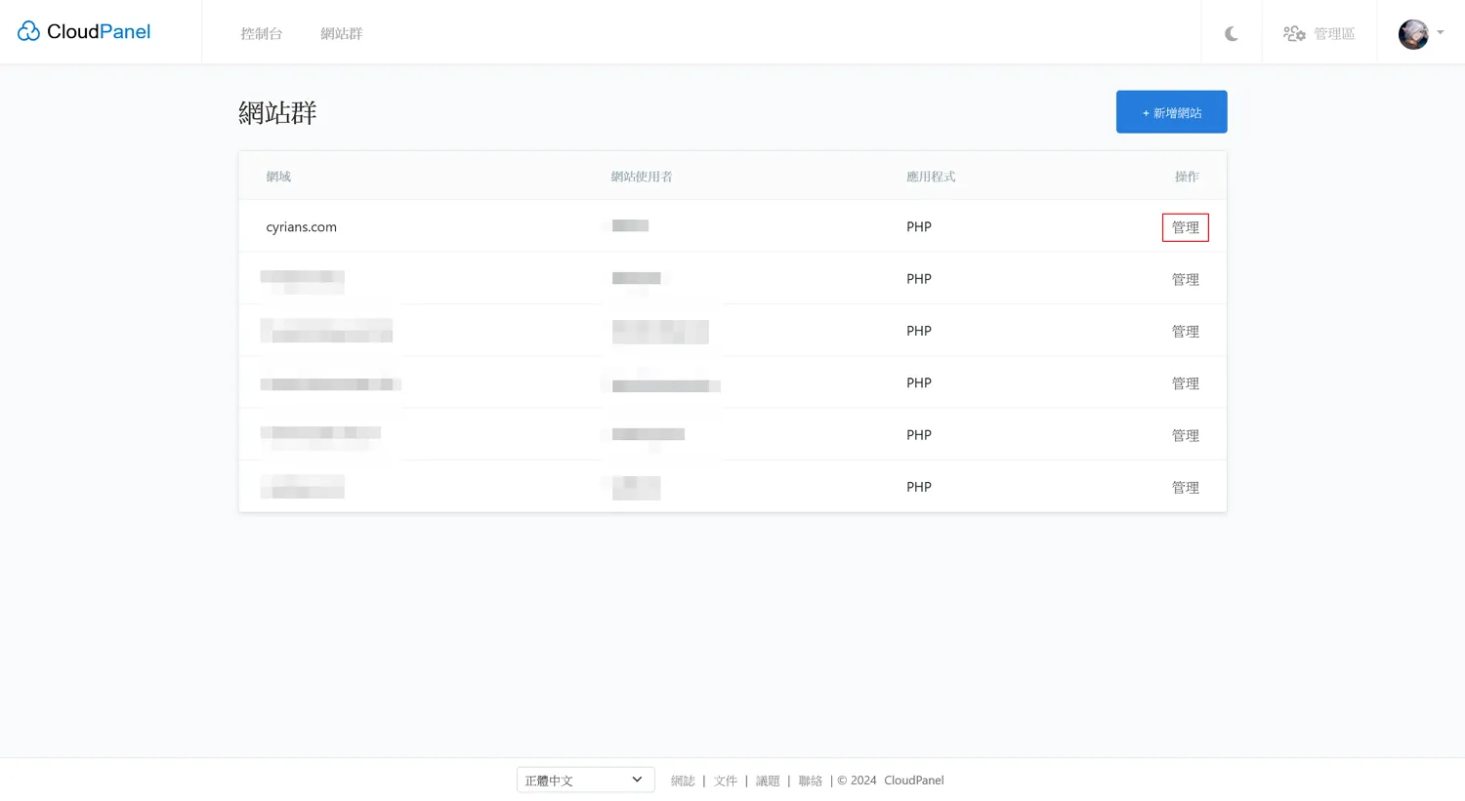Viewport: 1465px width, 801px height.
Task: Open the cyrians.com domain entry
Action: [x=301, y=227]
